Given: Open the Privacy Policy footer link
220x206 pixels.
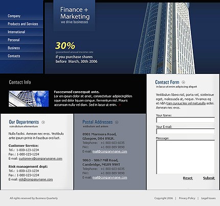Looking at the screenshot, I should pyautogui.click(x=187, y=198).
